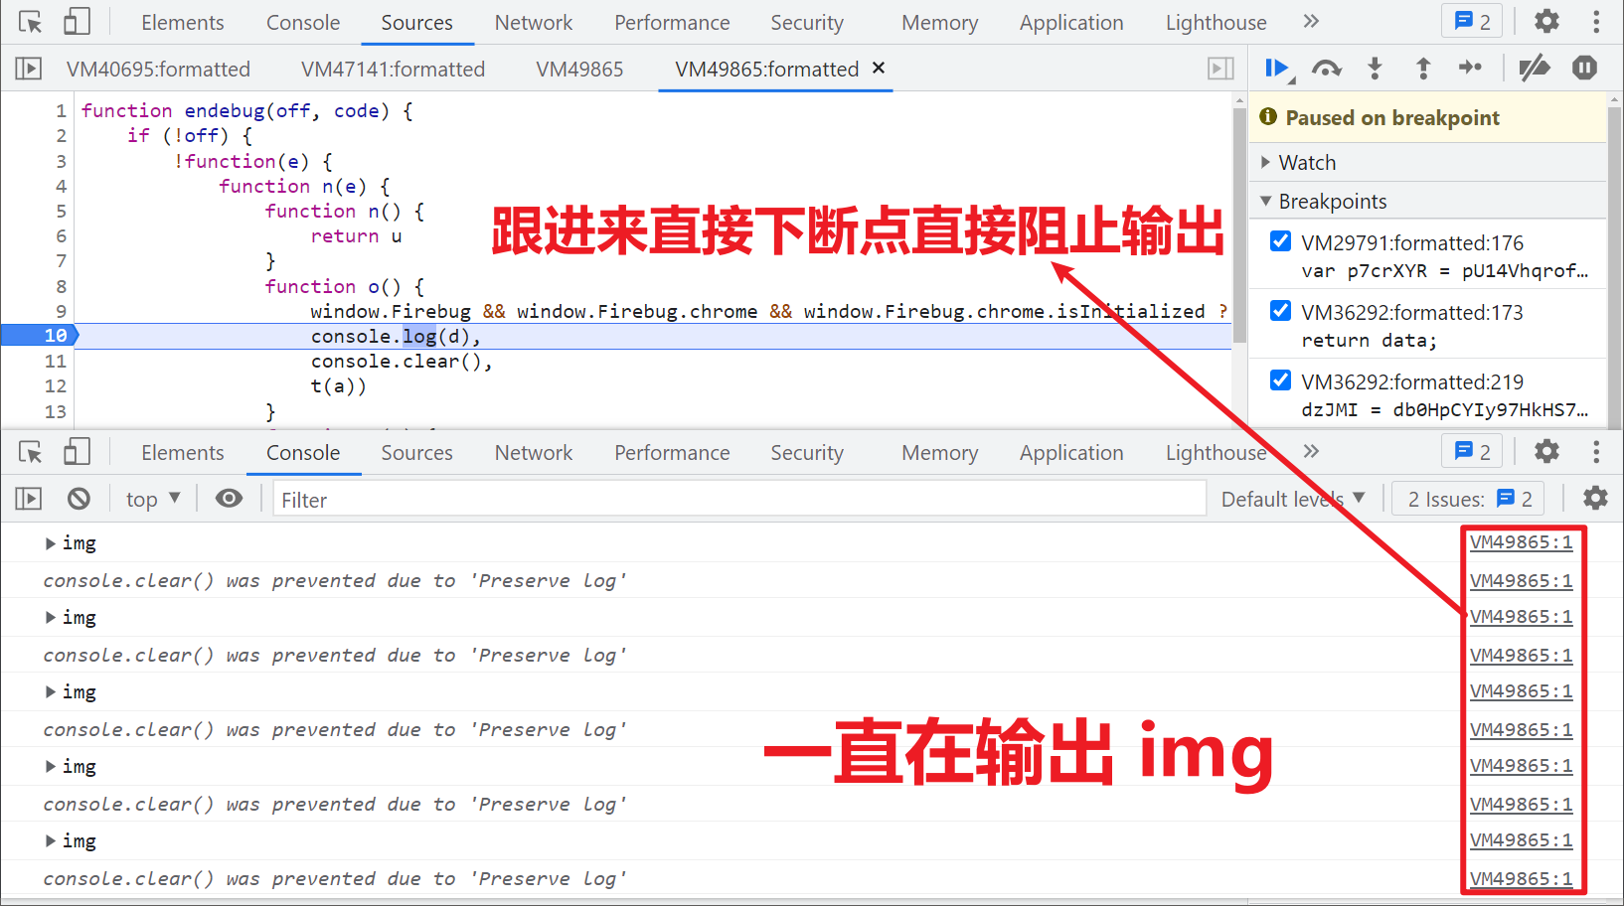
Task: Click the Paused on breakpoint info icon
Action: click(1268, 117)
